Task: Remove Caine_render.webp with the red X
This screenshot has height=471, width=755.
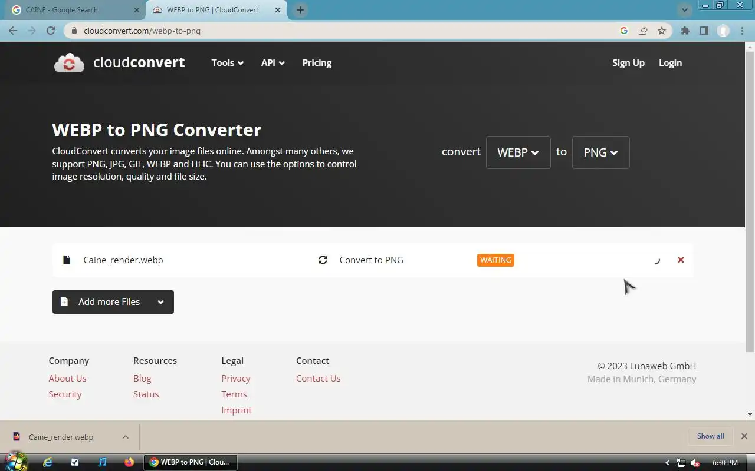Action: tap(681, 260)
